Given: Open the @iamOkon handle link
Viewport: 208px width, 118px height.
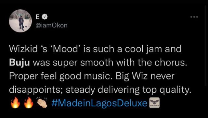Looking at the screenshot, I should point(52,25).
